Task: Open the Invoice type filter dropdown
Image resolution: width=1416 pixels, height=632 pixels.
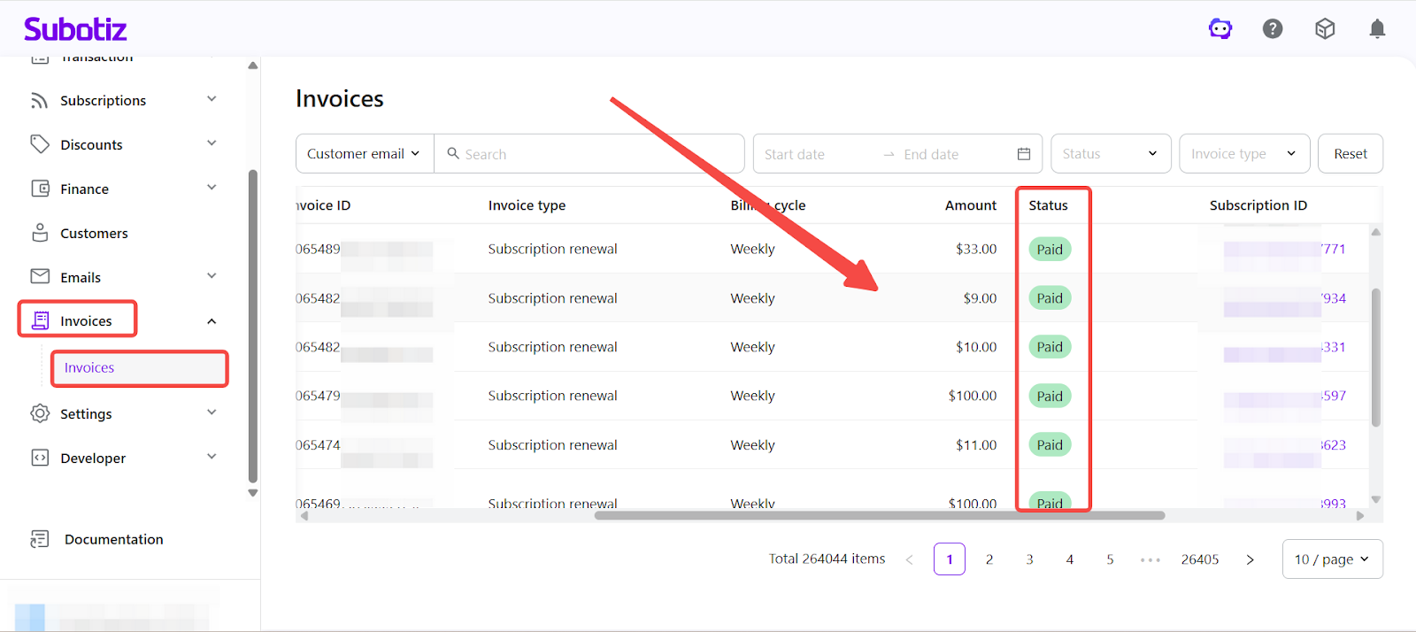Action: click(x=1243, y=154)
